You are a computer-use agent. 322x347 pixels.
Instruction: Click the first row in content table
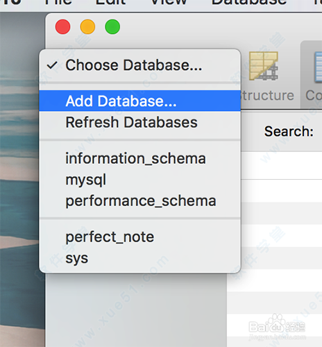281,165
